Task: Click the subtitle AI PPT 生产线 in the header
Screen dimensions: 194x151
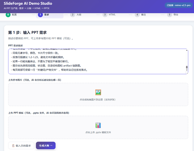Action: coord(27,8)
